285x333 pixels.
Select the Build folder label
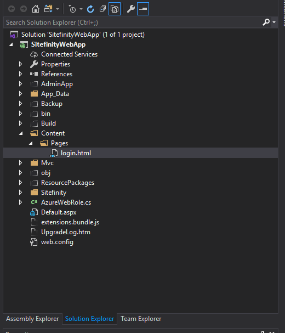48,123
